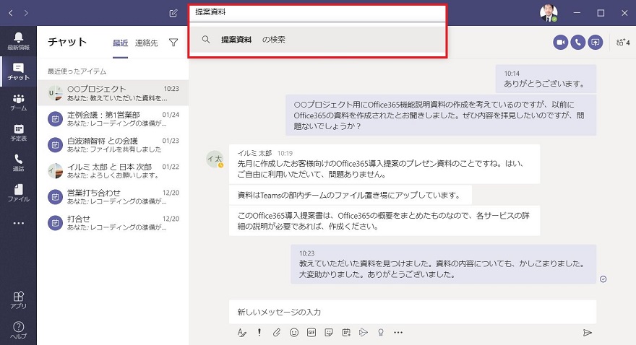Screen dimensions: 636x345
Task: Open the Stream icon in message toolbar
Action: tap(364, 333)
